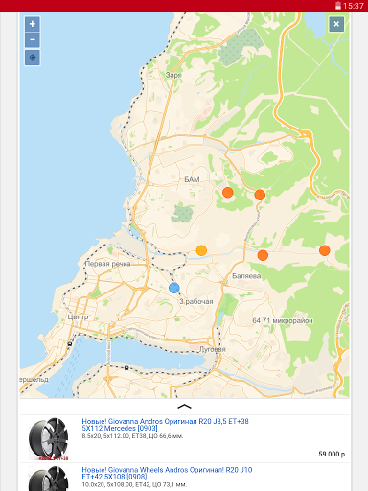This screenshot has height=491, width=368.
Task: Tap the battery indicator in status bar
Action: (338, 6)
